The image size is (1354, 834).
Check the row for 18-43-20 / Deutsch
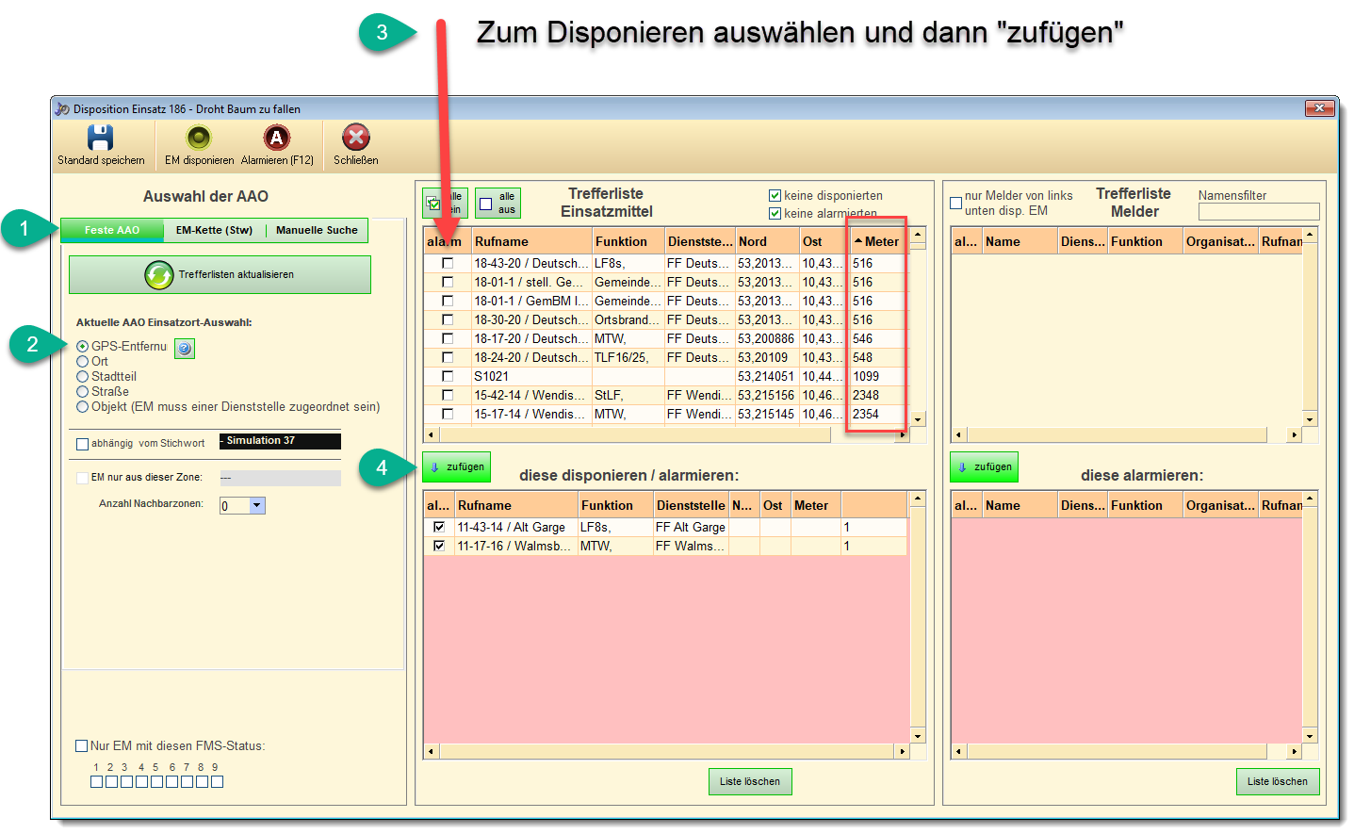(448, 264)
